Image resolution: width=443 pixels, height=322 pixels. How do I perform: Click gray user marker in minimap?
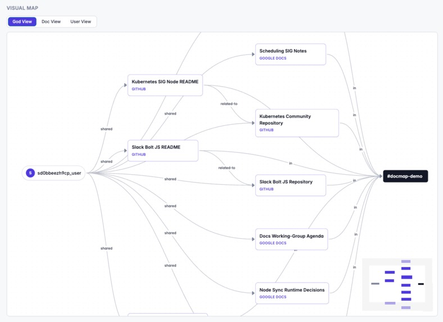pos(375,284)
